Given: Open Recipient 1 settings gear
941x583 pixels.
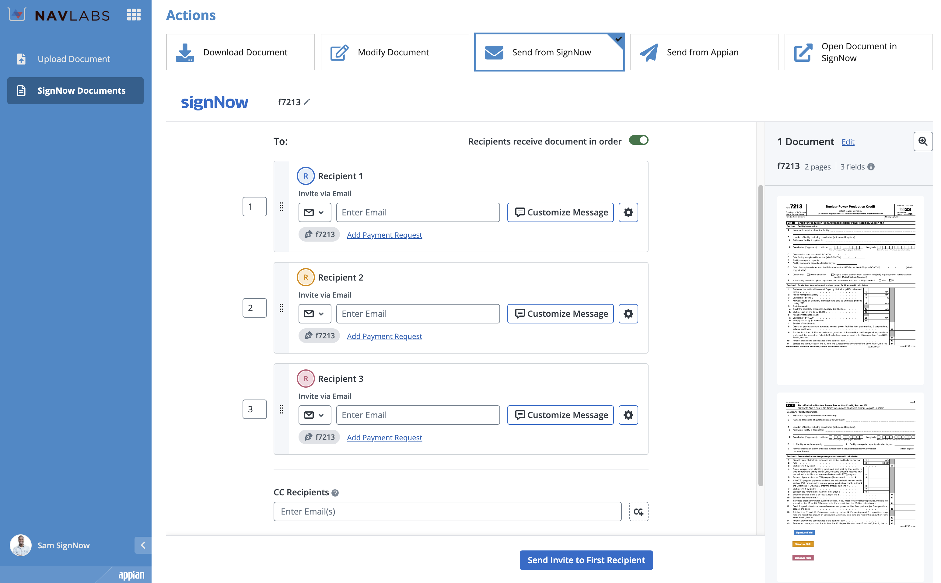Looking at the screenshot, I should click(x=628, y=212).
